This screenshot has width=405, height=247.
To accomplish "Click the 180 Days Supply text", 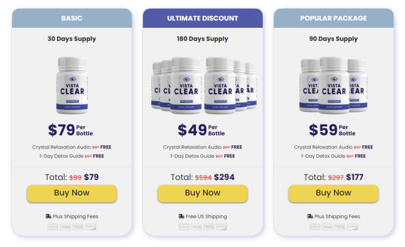I will (202, 39).
